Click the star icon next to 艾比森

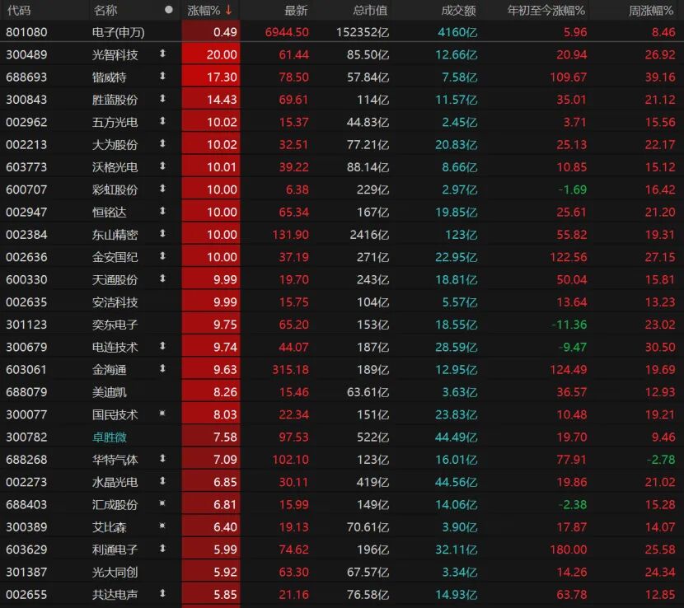(162, 526)
